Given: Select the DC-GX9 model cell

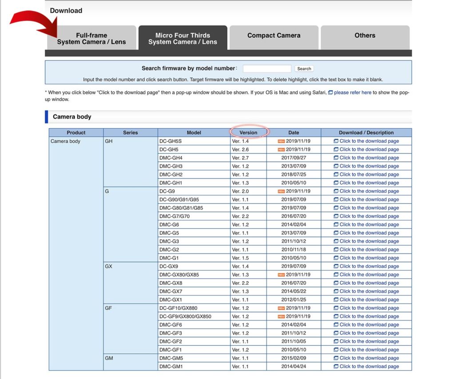Looking at the screenshot, I should (x=194, y=266).
